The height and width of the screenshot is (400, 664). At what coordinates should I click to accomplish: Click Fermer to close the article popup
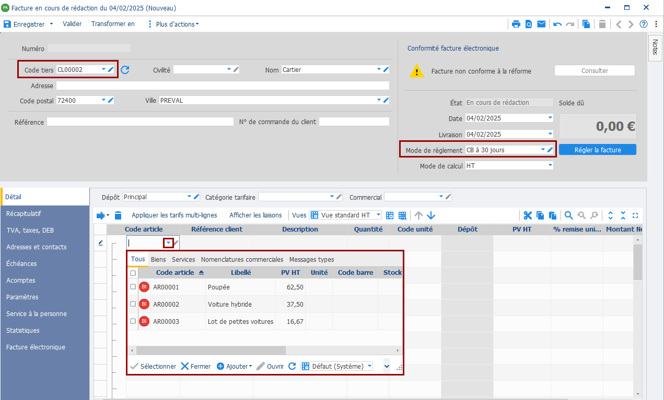tap(196, 366)
